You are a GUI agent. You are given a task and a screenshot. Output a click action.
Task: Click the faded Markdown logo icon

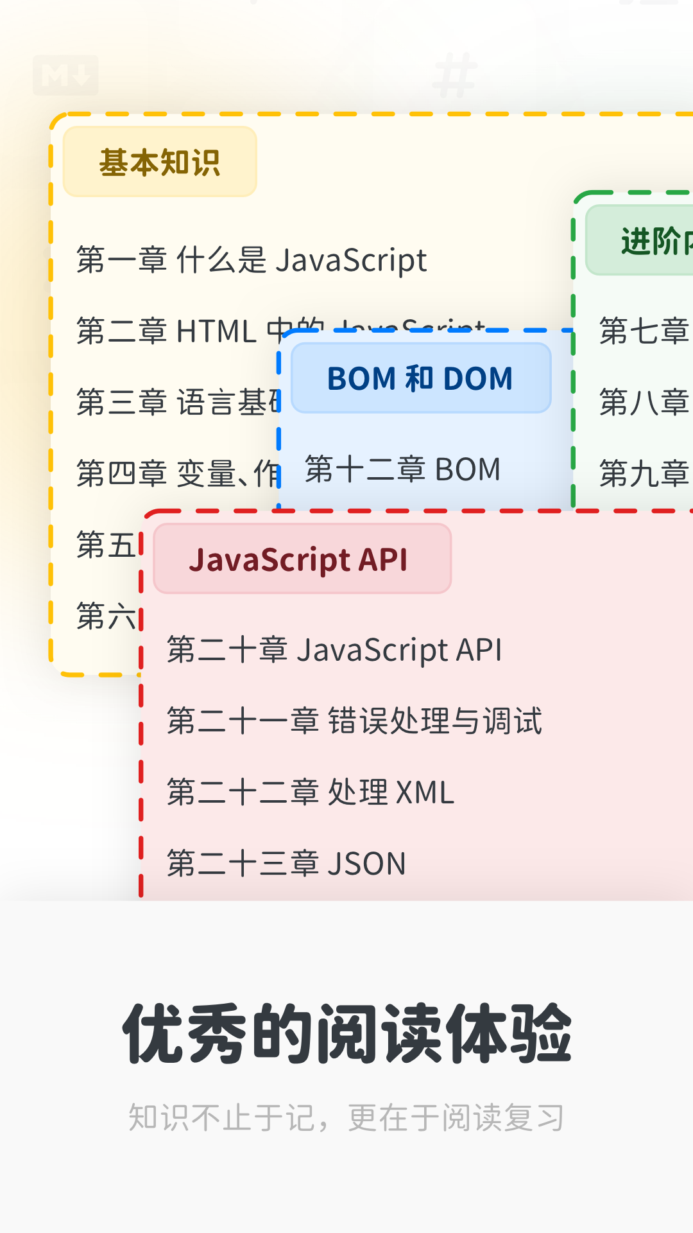click(65, 76)
